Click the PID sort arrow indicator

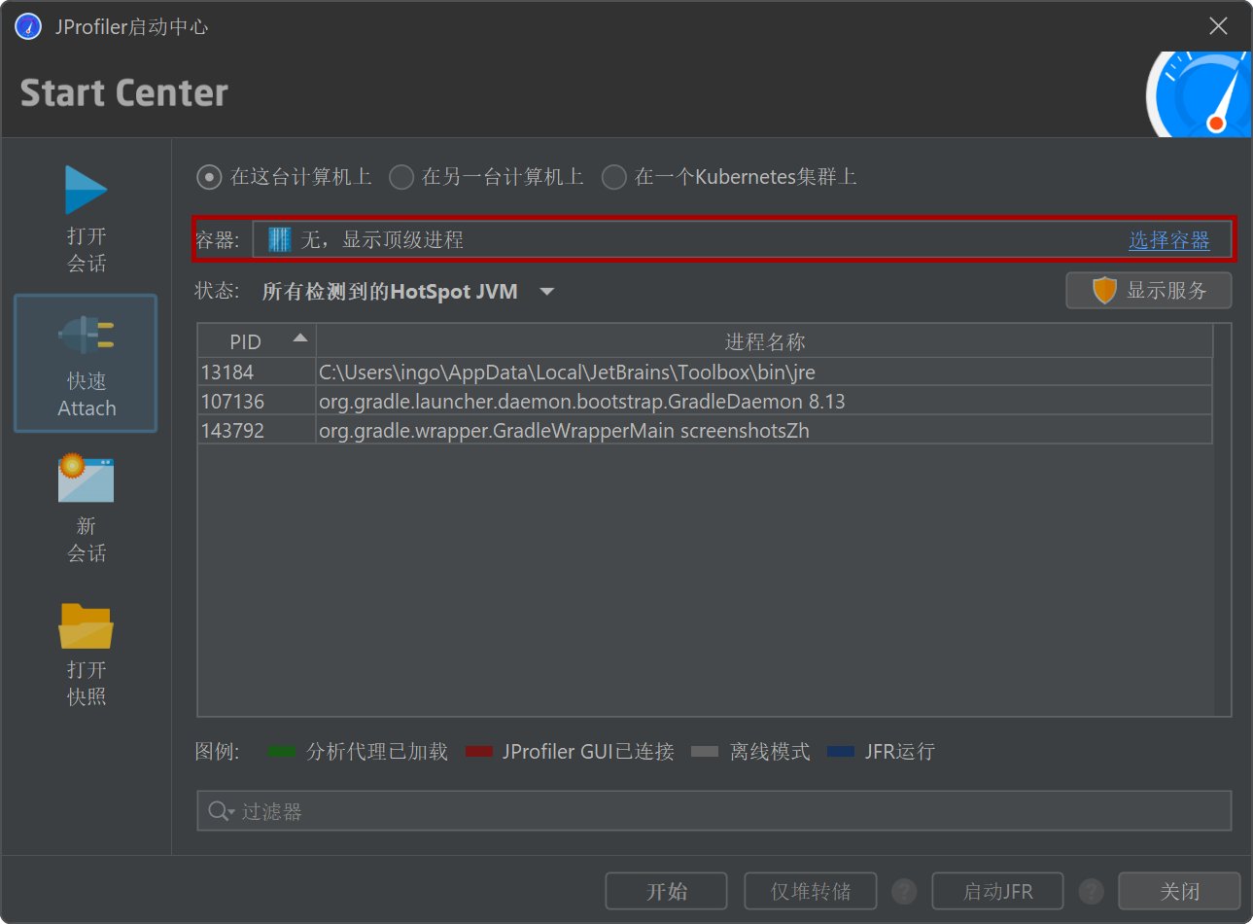pyautogui.click(x=300, y=338)
